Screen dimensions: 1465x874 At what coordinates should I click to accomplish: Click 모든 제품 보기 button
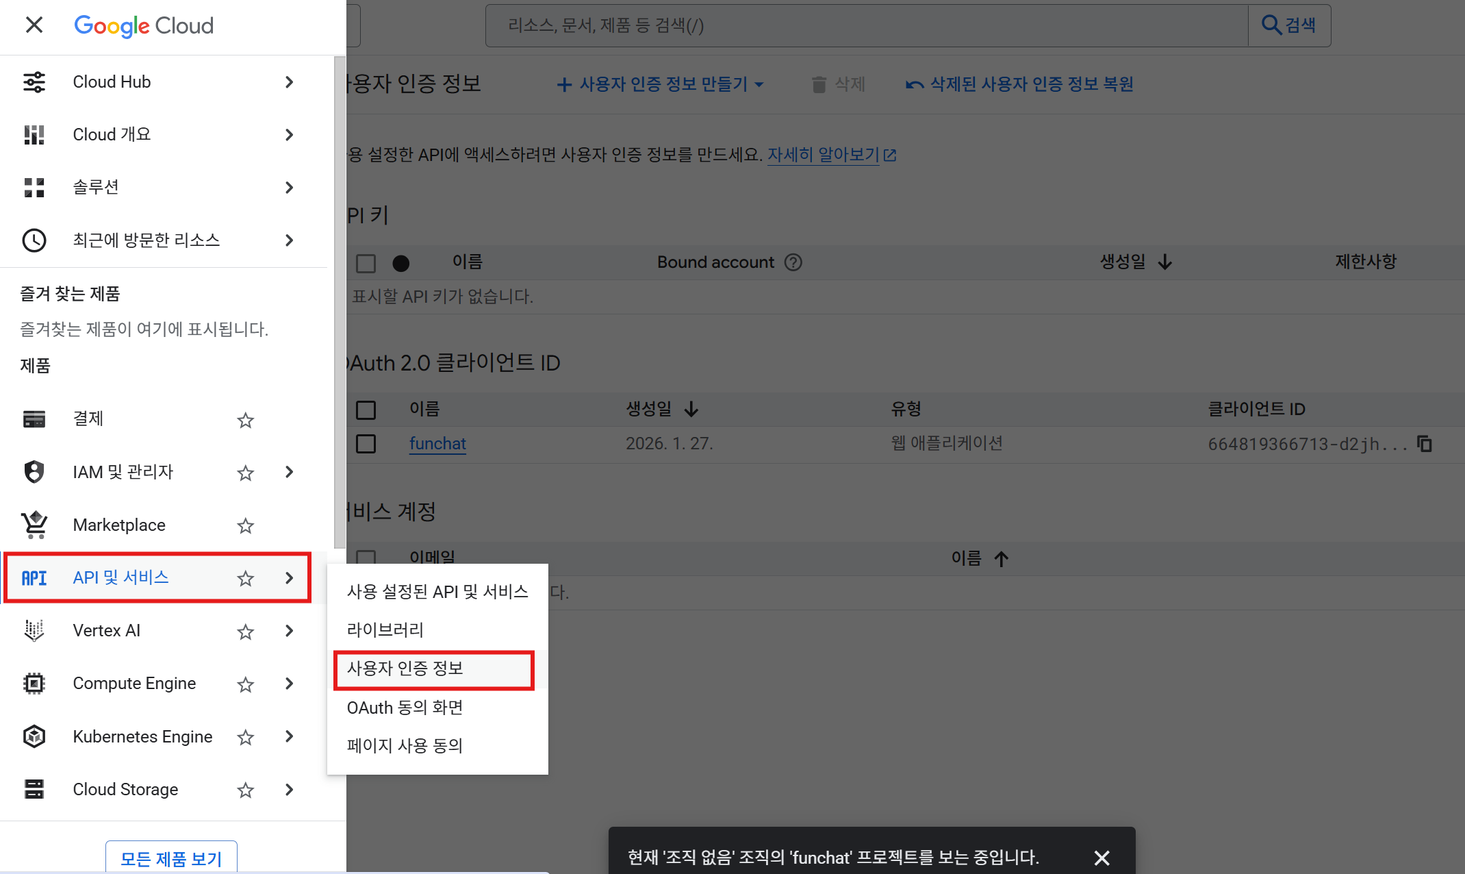coord(171,858)
